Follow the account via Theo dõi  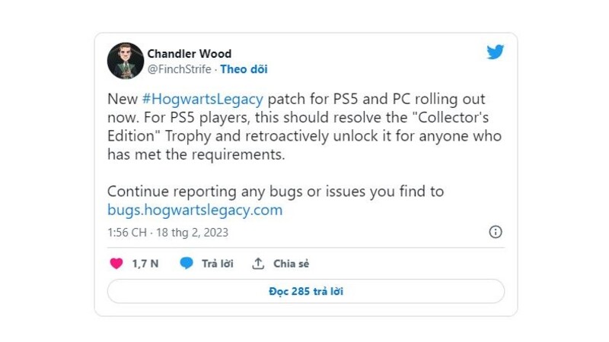[244, 69]
